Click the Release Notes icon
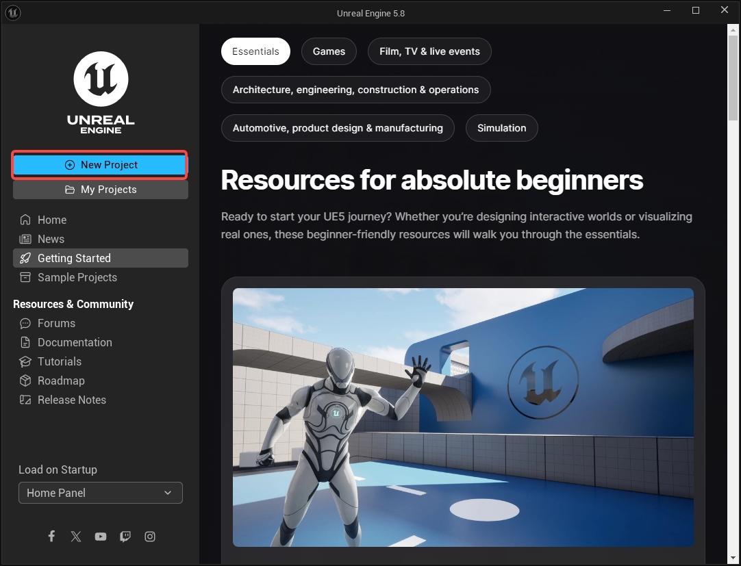 [25, 400]
